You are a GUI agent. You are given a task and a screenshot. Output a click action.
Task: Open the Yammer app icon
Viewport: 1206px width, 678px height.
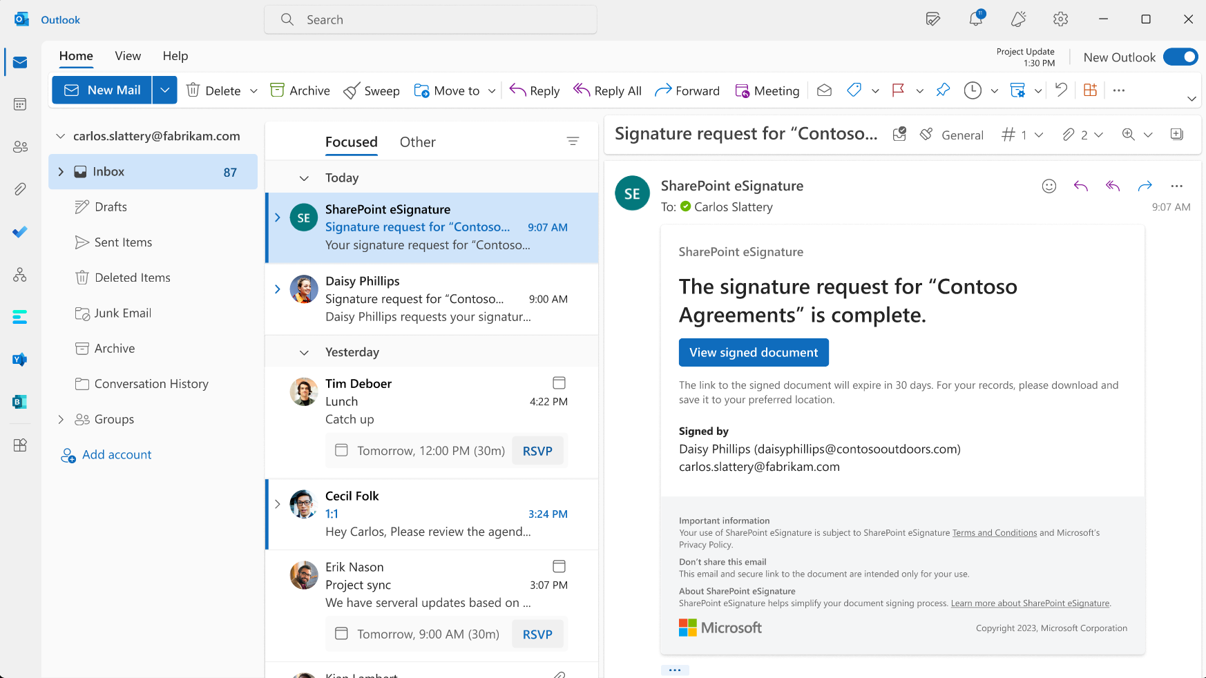pyautogui.click(x=19, y=359)
